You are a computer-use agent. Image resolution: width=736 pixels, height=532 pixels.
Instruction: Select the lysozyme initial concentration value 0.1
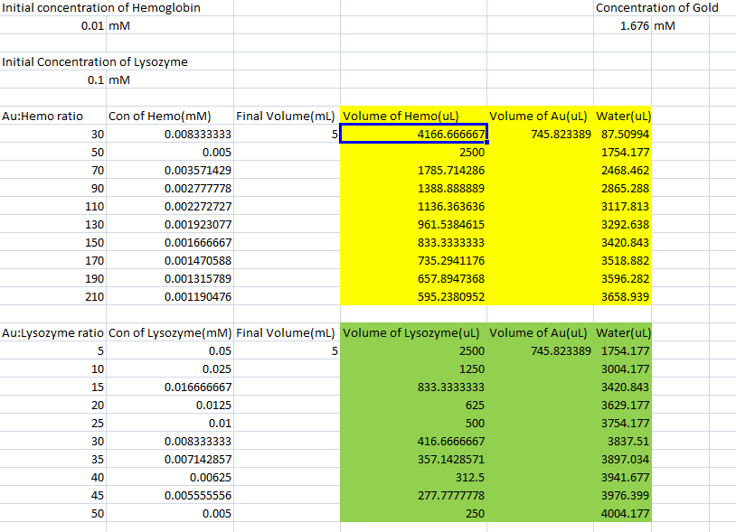point(95,80)
